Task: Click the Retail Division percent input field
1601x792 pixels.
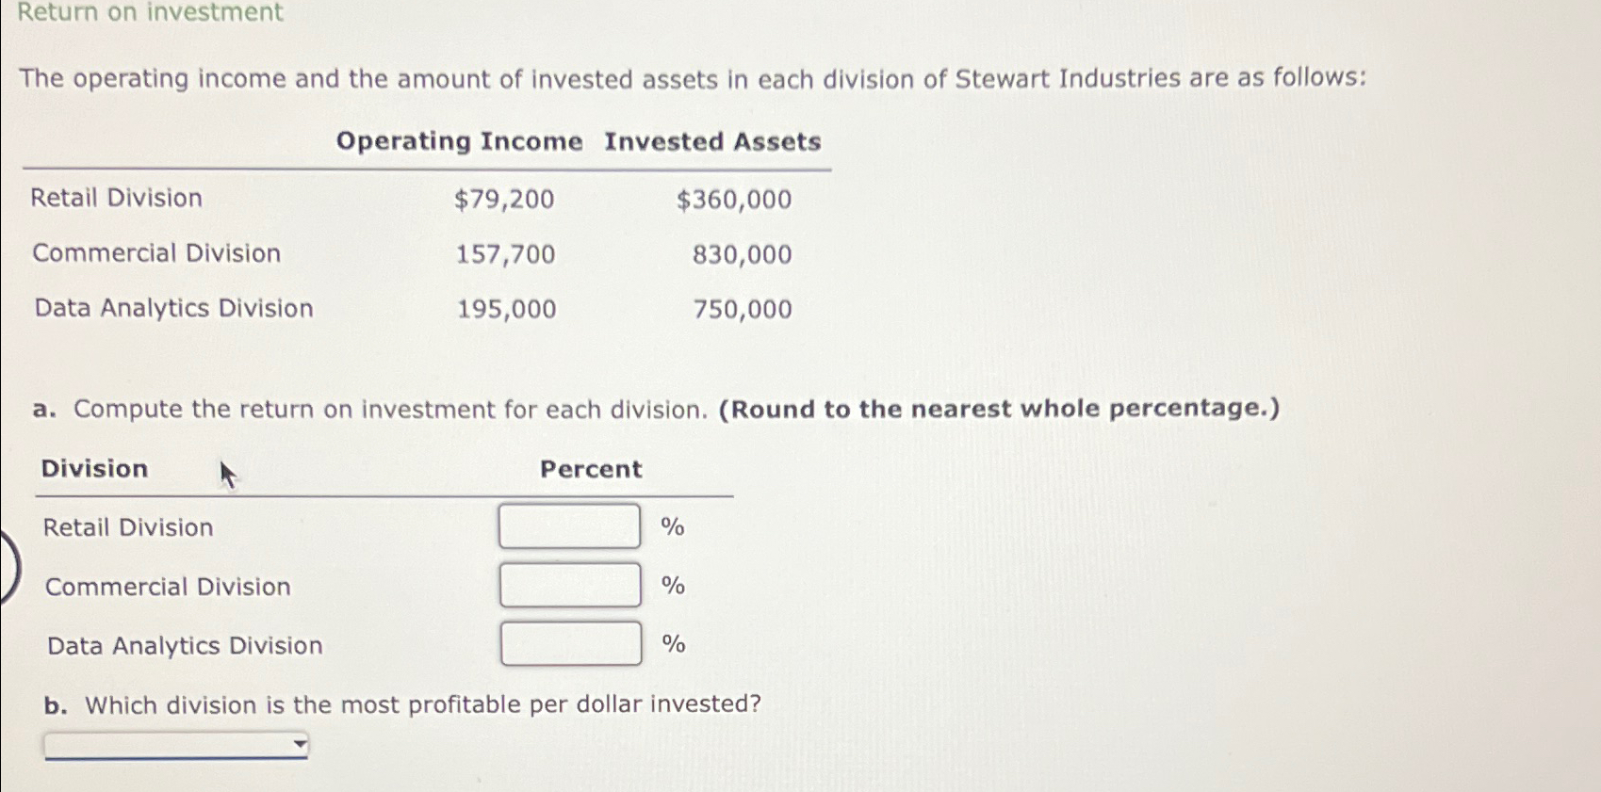Action: click(x=568, y=526)
